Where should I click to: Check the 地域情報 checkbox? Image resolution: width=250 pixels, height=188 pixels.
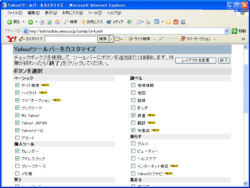[x=133, y=85]
